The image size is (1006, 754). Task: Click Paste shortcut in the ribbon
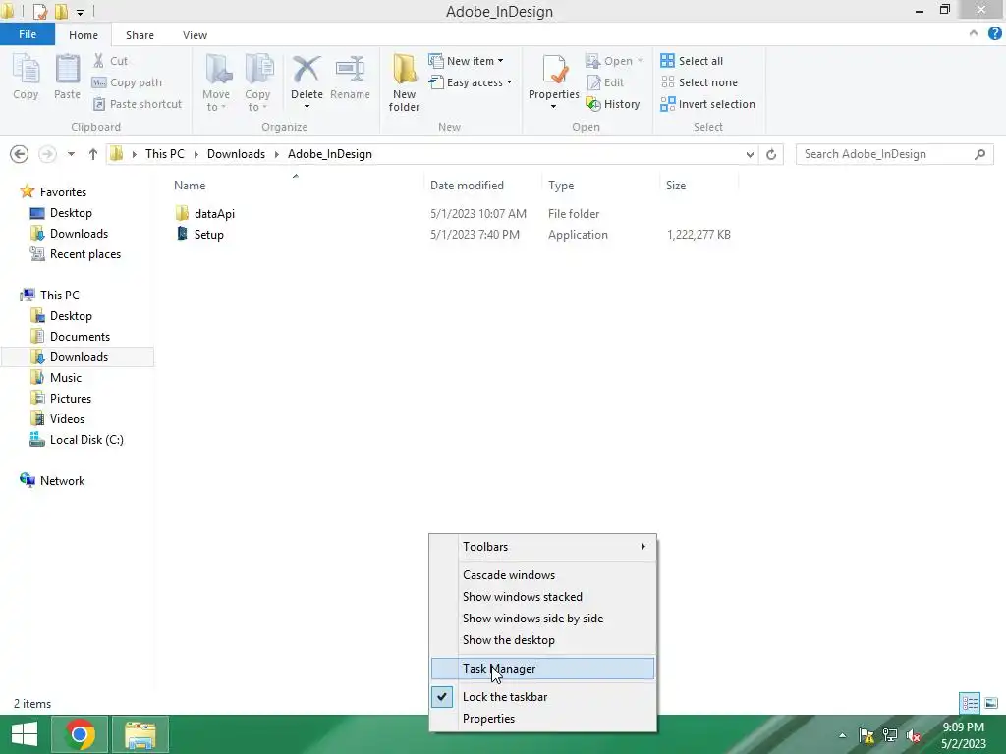tap(138, 104)
